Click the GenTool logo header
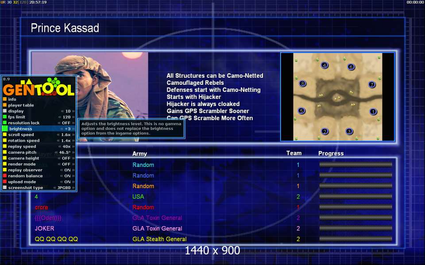 [x=39, y=87]
